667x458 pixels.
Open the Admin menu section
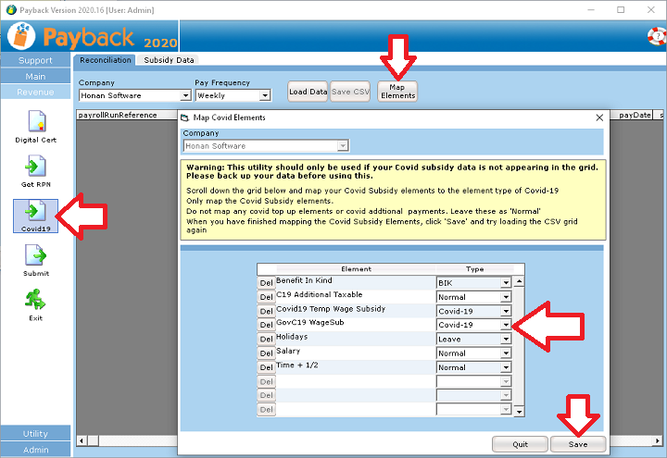(x=35, y=449)
